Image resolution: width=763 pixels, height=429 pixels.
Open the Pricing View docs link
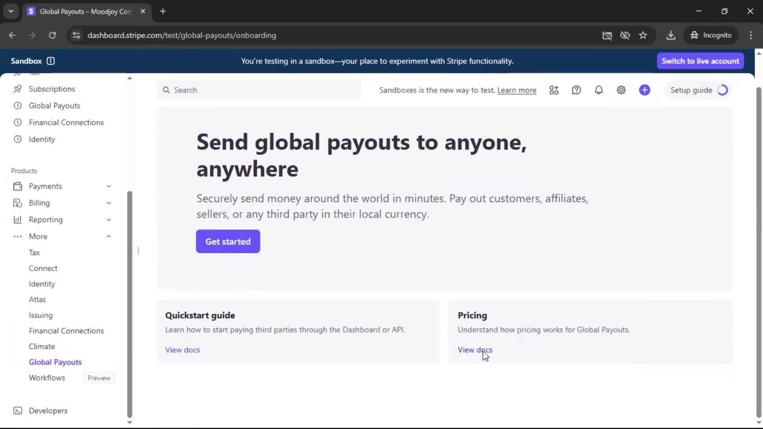click(x=475, y=350)
